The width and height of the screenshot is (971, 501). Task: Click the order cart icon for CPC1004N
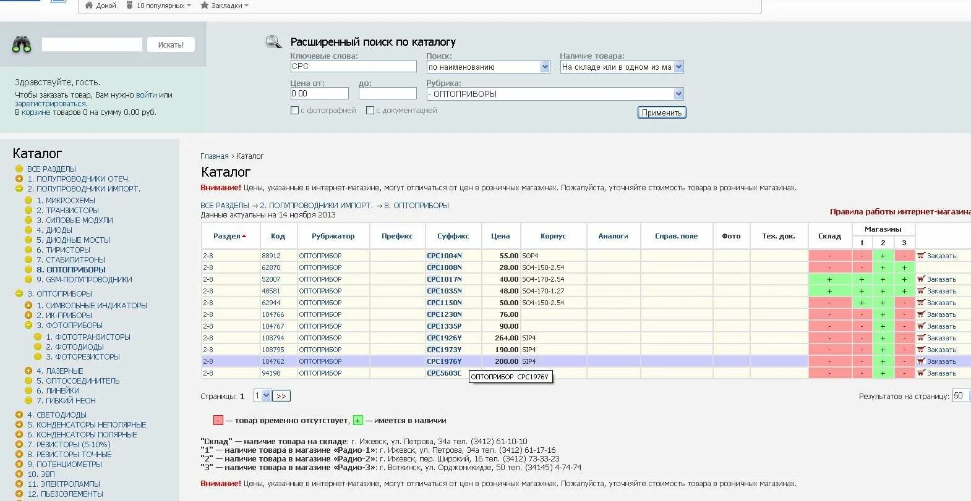(x=921, y=255)
